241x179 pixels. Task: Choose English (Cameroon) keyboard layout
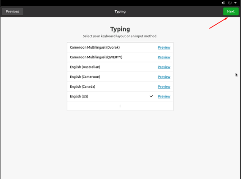click(120, 77)
